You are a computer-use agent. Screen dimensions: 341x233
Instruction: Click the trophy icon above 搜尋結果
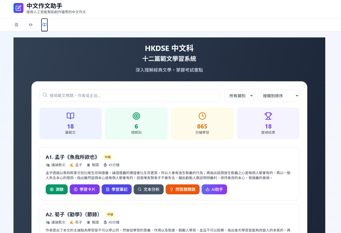[268, 116]
